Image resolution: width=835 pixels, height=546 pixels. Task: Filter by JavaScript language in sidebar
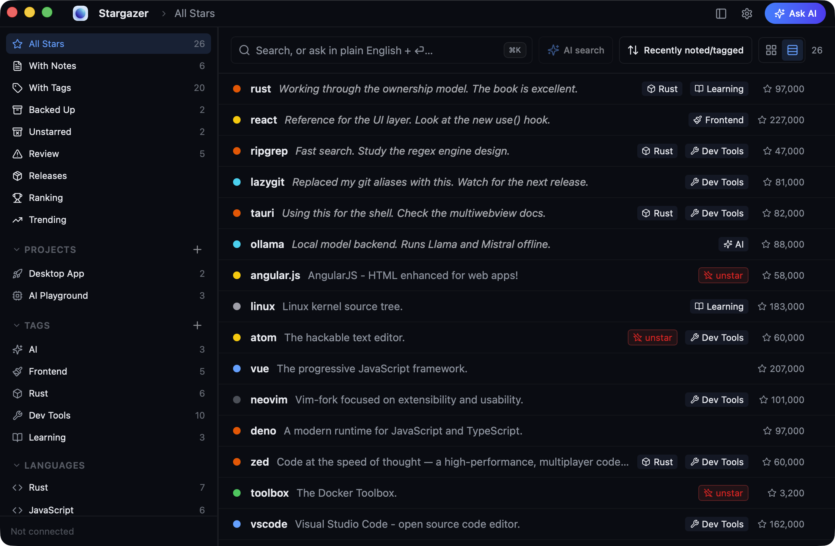click(x=109, y=510)
